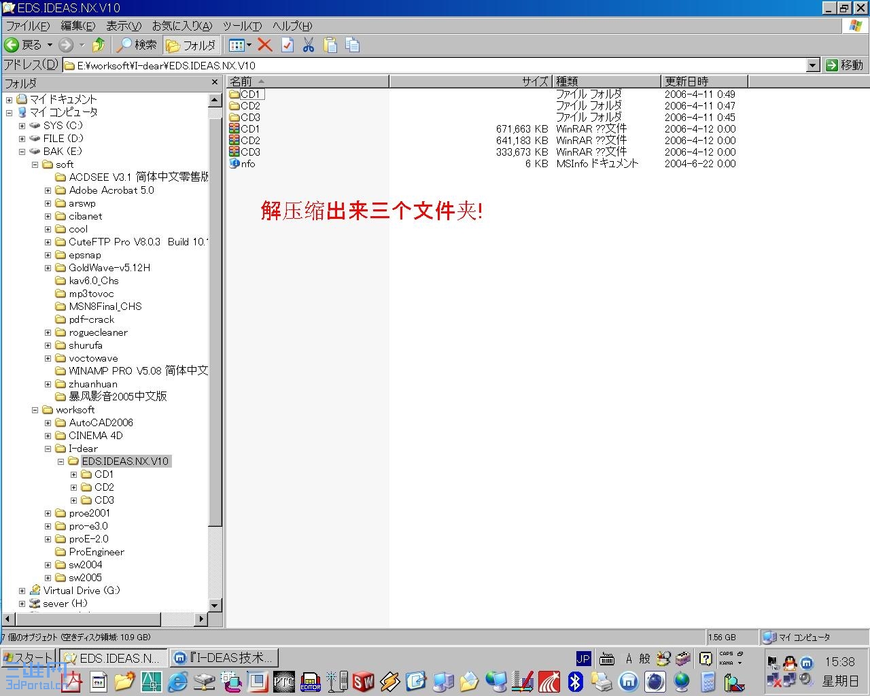870x696 pixels.
Task: Open the Search (検索) pane
Action: [x=137, y=45]
